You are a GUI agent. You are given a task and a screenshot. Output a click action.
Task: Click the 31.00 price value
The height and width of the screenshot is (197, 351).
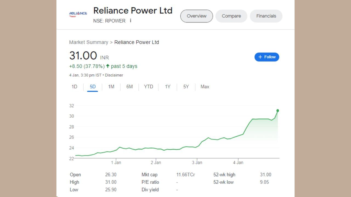(x=83, y=56)
